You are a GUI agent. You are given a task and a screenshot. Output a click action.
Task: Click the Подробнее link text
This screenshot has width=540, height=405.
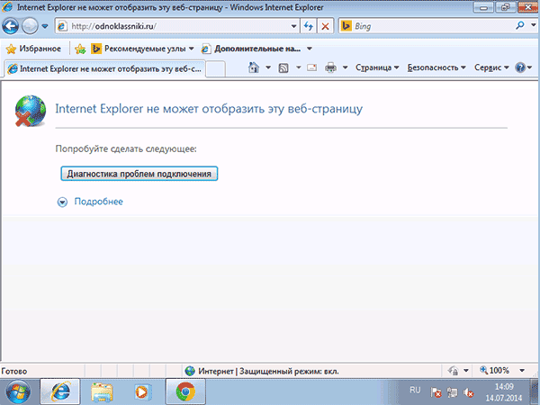pos(98,202)
